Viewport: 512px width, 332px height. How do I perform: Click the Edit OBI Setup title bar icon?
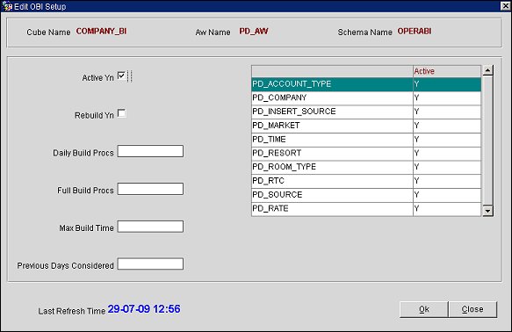[x=7, y=6]
